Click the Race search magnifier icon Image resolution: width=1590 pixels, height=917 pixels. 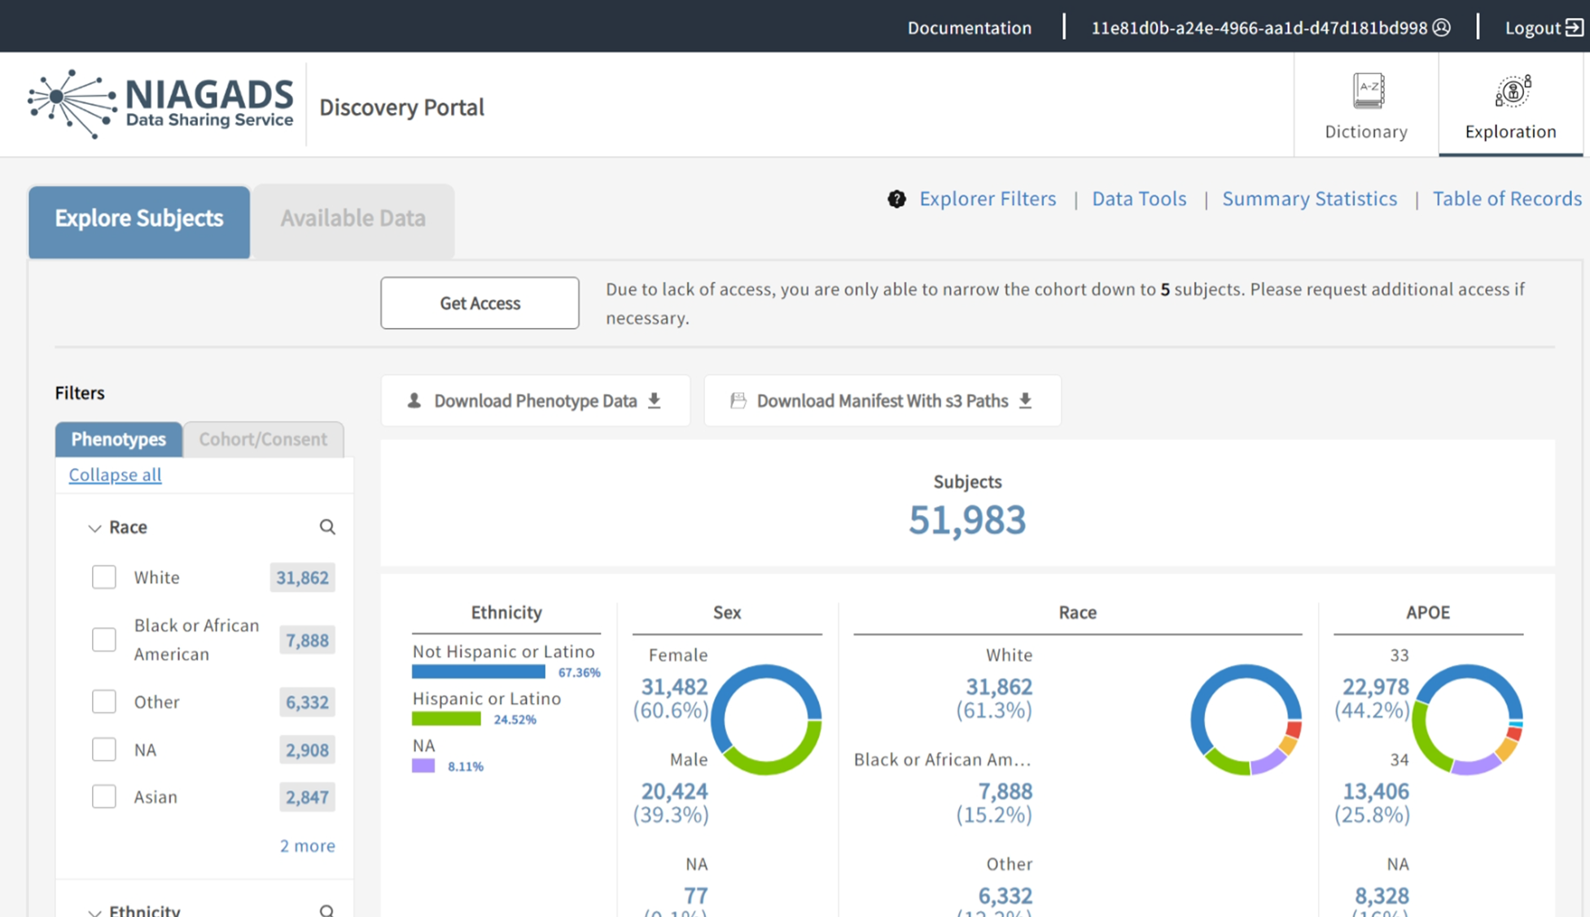click(327, 527)
